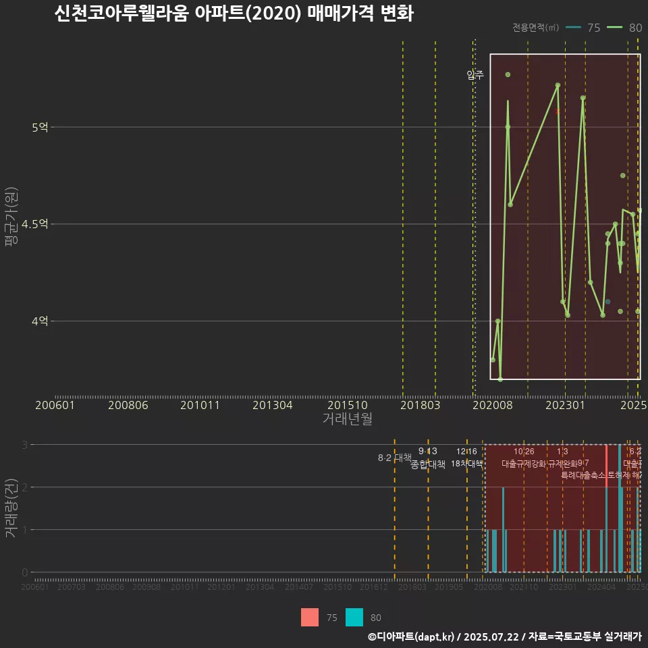The image size is (648, 648).
Task: Click the 201803 label on the price chart axis
Action: click(x=421, y=405)
